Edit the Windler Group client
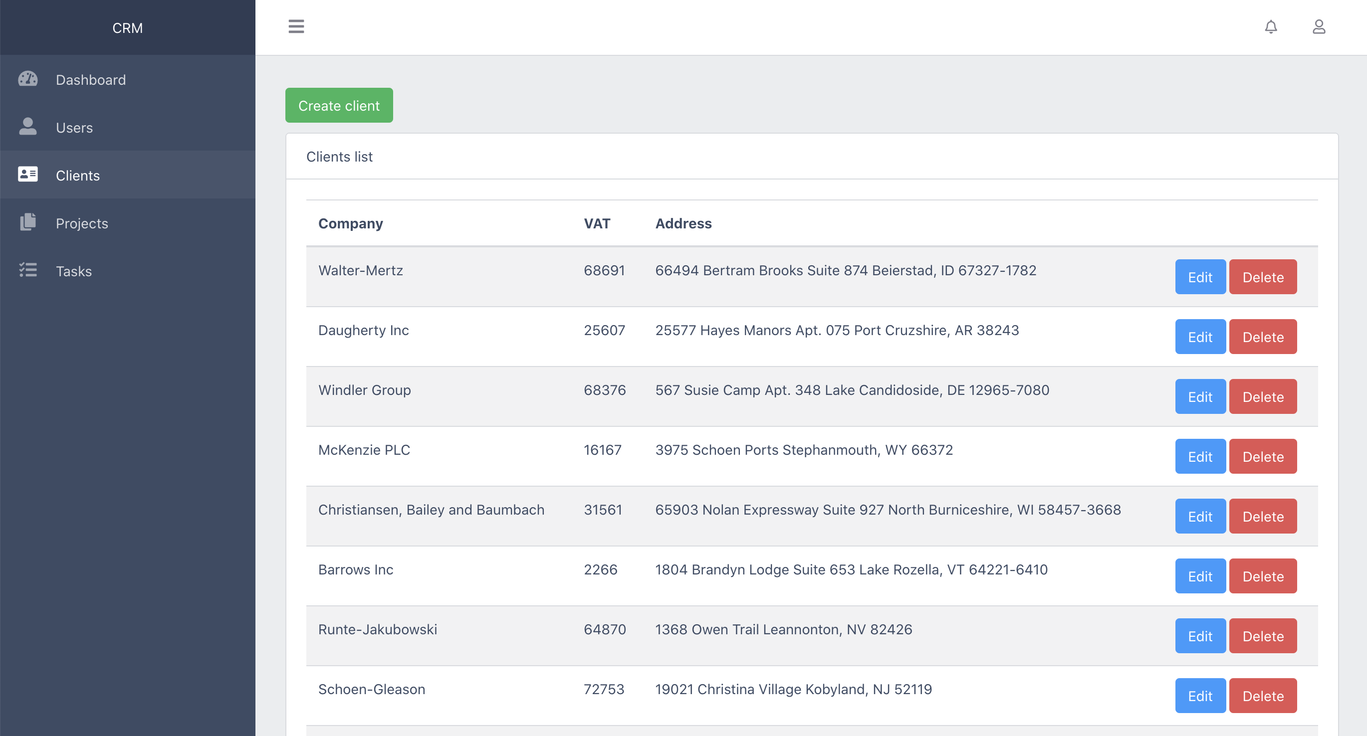This screenshot has height=736, width=1367. point(1200,396)
